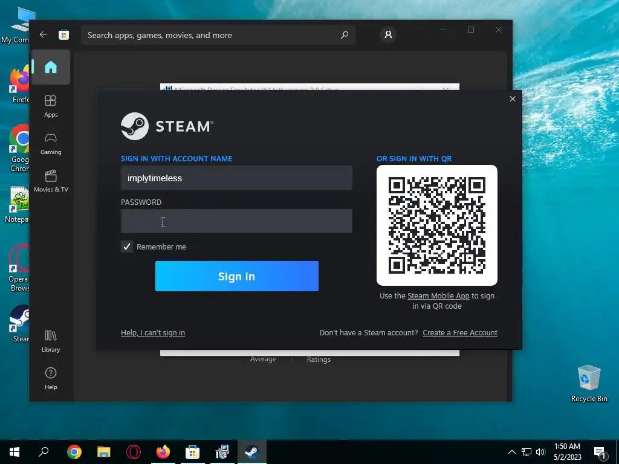Click the Average label in Store page

(x=264, y=359)
